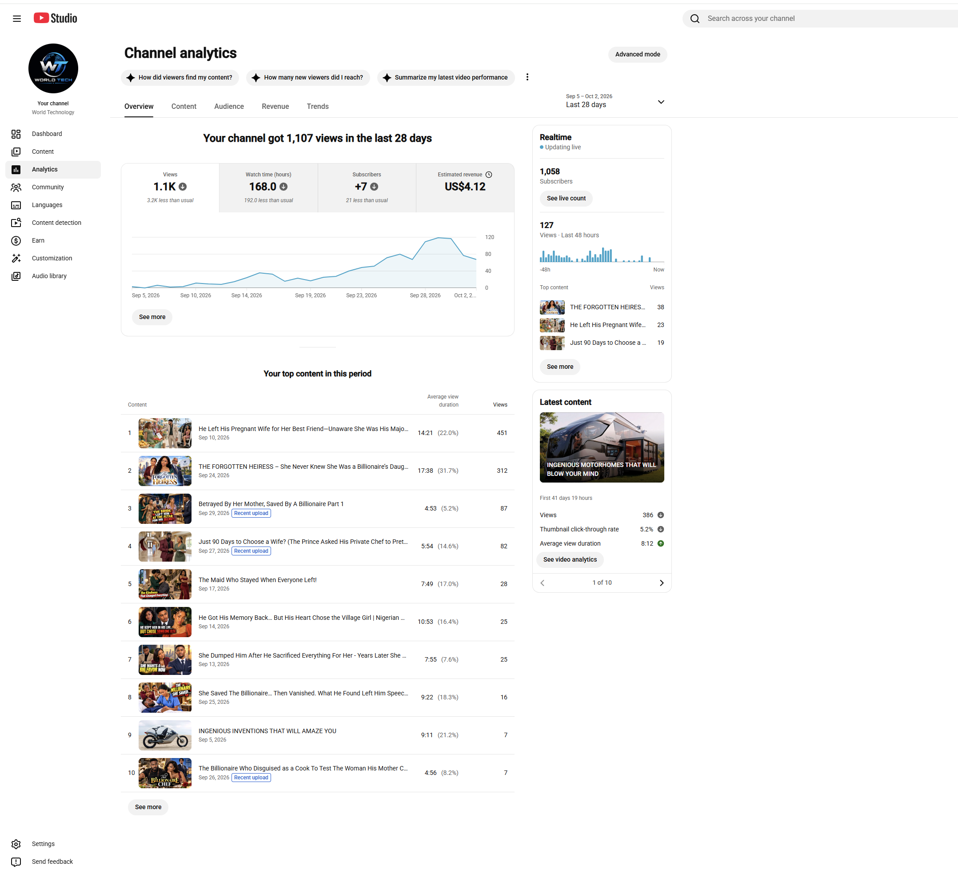Screen dimensions: 958x874
Task: Open the hamburger navigation menu
Action: coord(16,19)
